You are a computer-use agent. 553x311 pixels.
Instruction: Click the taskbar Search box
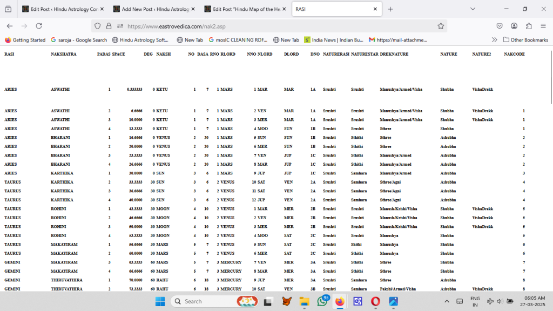[x=215, y=301]
